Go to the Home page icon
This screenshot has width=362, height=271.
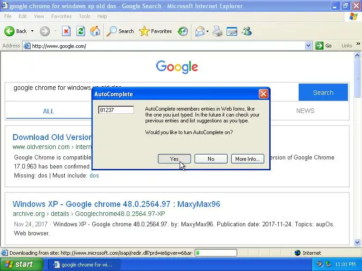pos(95,31)
